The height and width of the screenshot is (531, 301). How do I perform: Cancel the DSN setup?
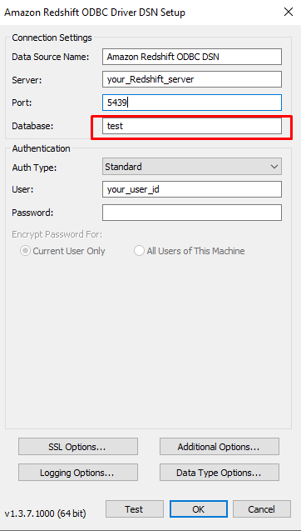coord(262,509)
